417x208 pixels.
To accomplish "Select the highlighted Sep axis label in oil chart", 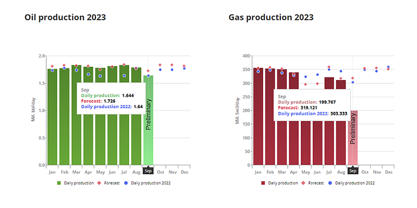I will coord(148,171).
